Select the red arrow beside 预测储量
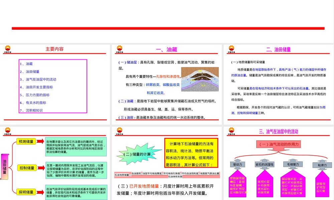This screenshot has width=334, height=200. (x=40, y=141)
